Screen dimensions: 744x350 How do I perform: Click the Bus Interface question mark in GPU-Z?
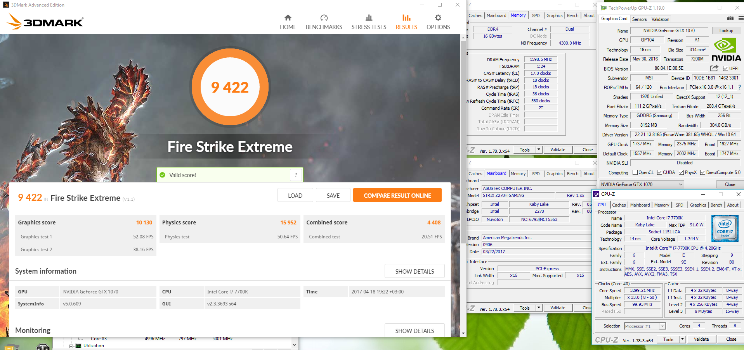pos(740,87)
